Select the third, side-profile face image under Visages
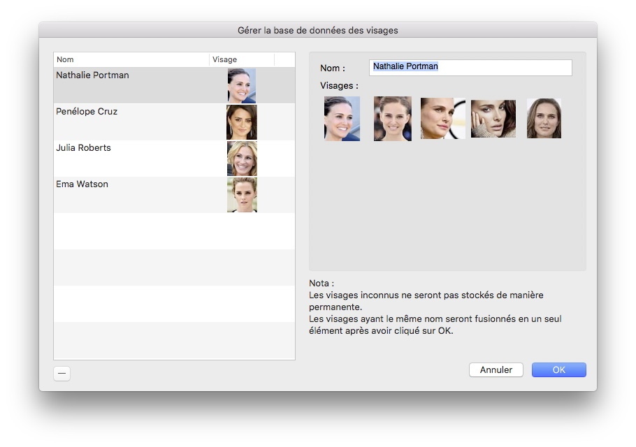This screenshot has height=447, width=636. [442, 119]
